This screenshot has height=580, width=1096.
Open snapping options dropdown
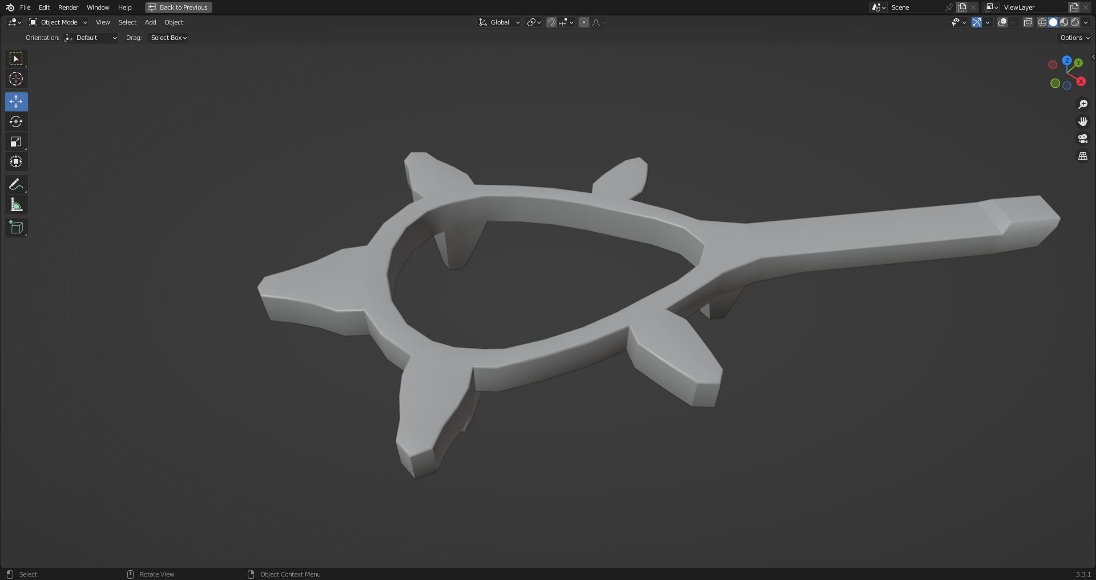(x=566, y=22)
